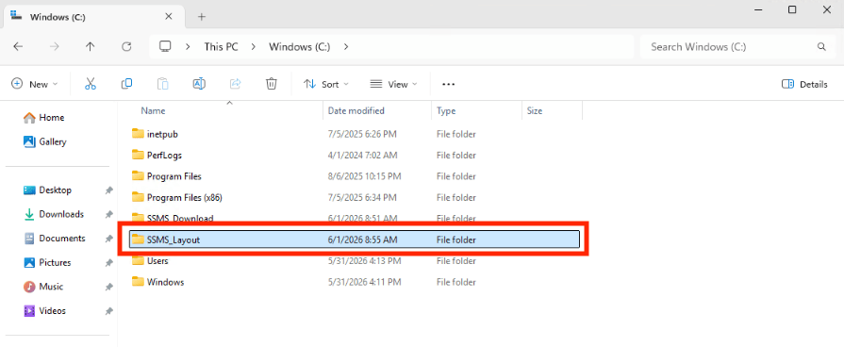
Task: Open Documents in quick access
Action: coord(62,239)
